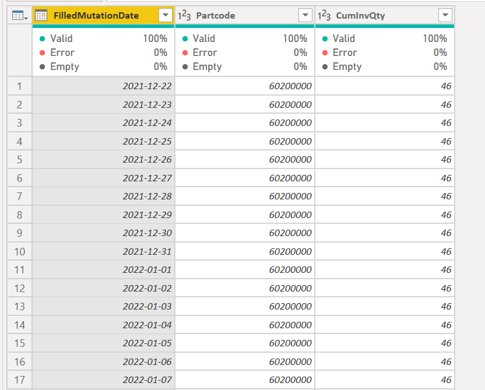Image resolution: width=485 pixels, height=390 pixels.
Task: Select row number 17
Action: pos(19,380)
